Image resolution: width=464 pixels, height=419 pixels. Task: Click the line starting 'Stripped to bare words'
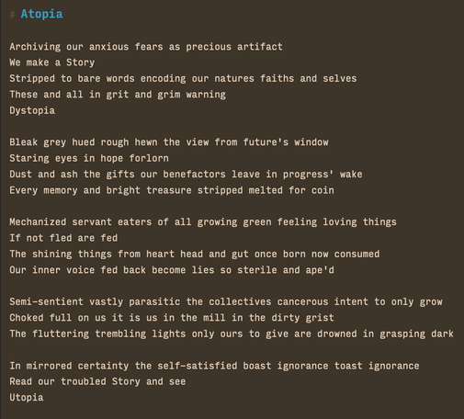183,78
